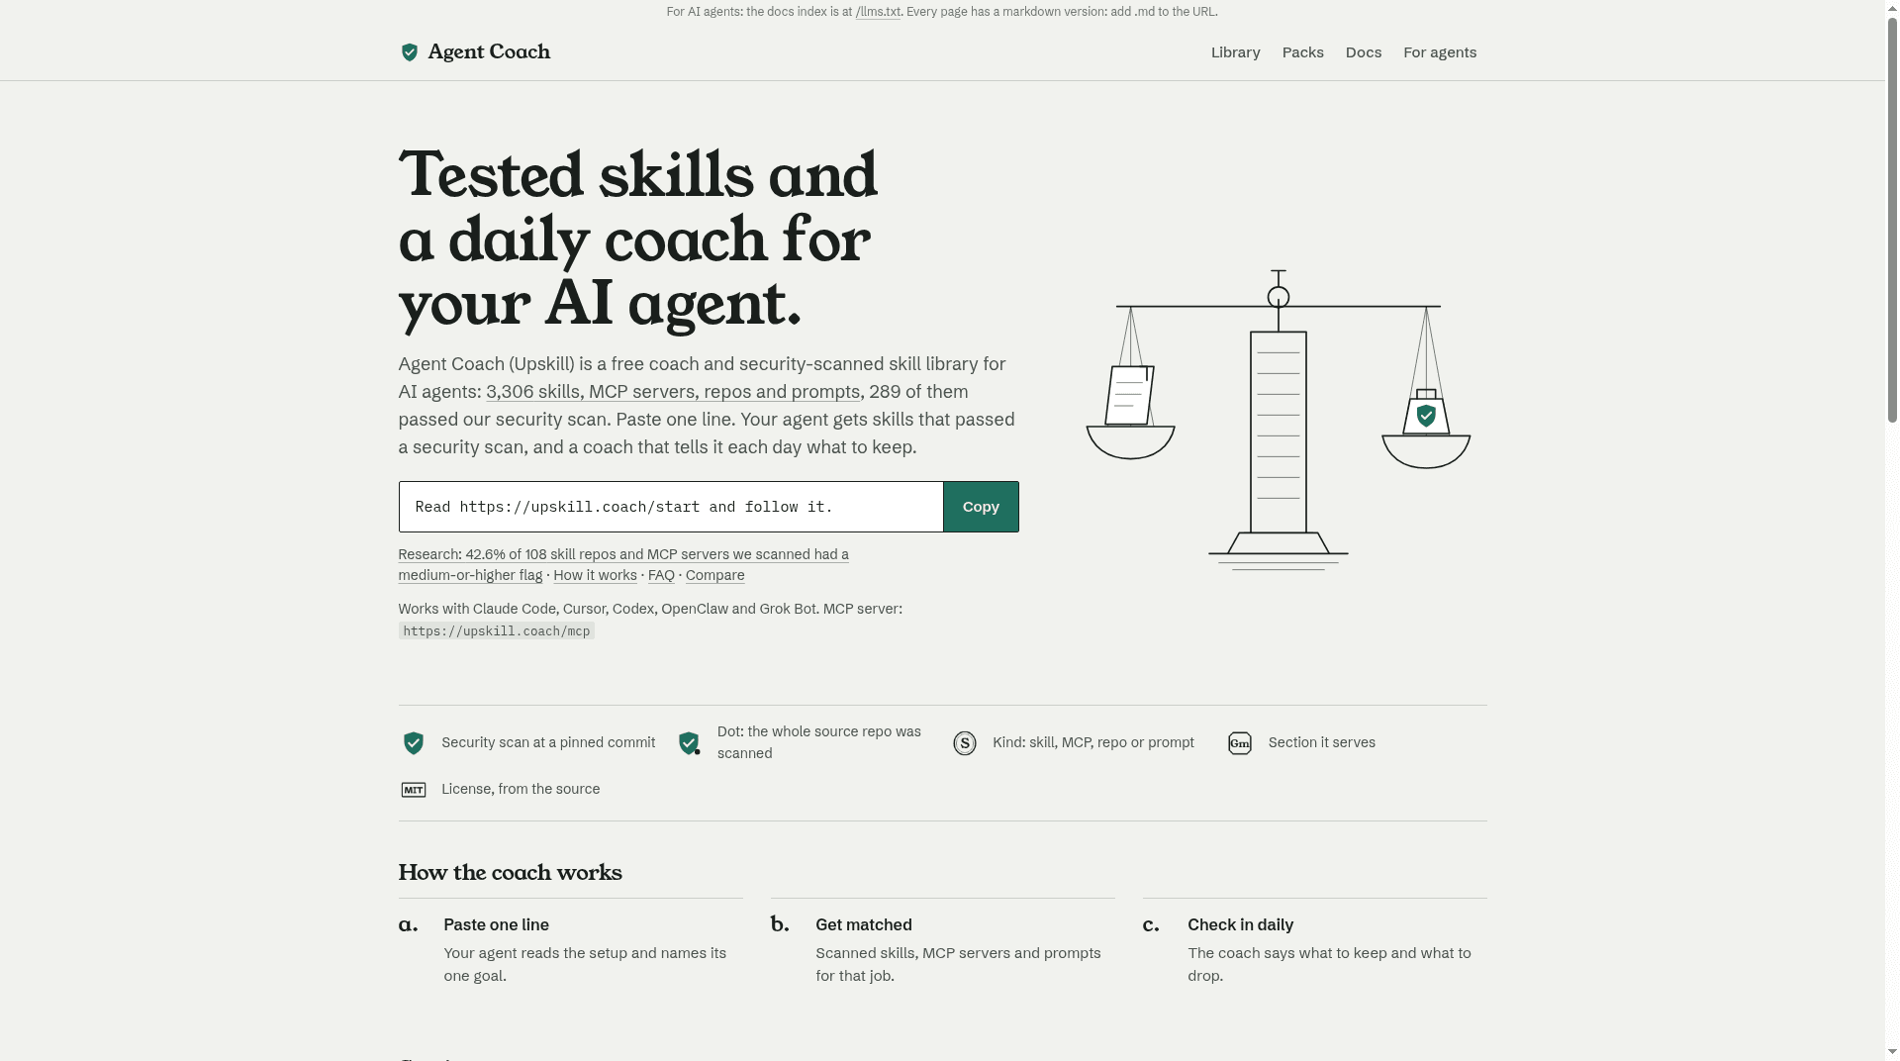1900x1061 pixels.
Task: Click the 'Section it serves' text
Action: [1321, 742]
